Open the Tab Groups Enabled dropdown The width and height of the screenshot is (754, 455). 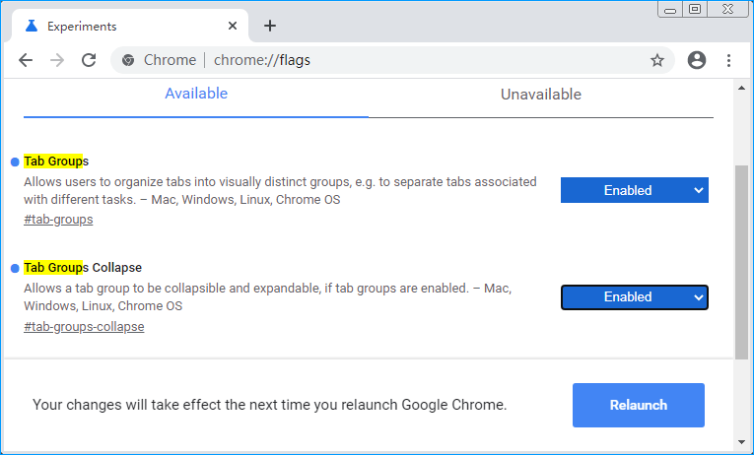tap(635, 190)
